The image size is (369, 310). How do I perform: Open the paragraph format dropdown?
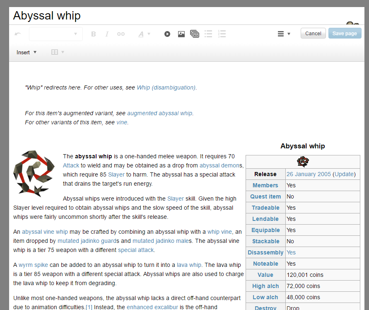[x=56, y=34]
